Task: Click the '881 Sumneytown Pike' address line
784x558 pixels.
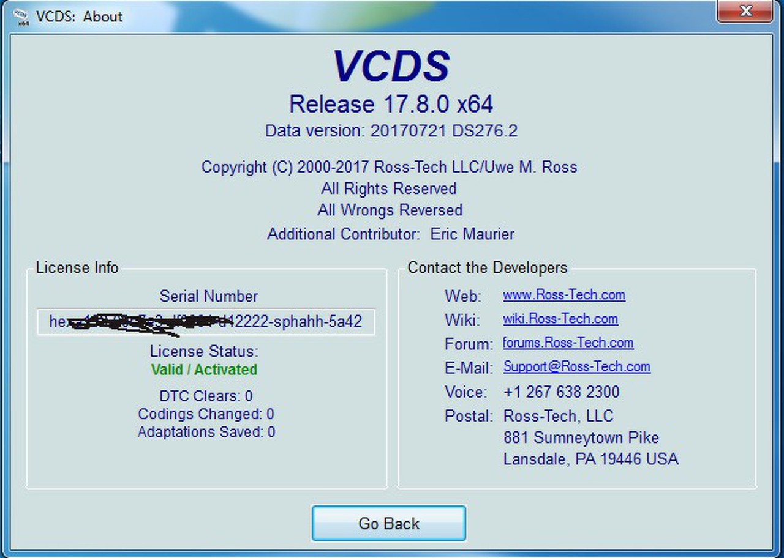Action: [x=581, y=437]
